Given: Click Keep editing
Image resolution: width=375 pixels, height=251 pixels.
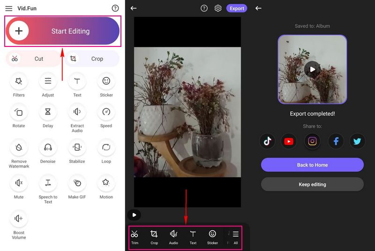Looking at the screenshot, I should [x=312, y=184].
